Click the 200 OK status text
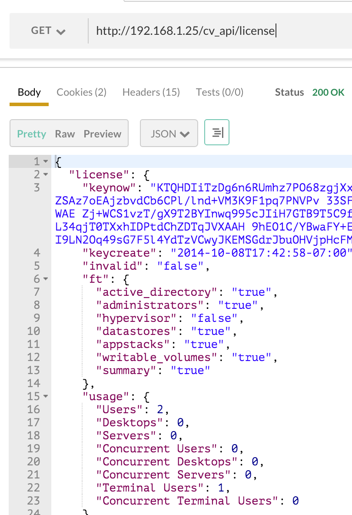 point(328,92)
